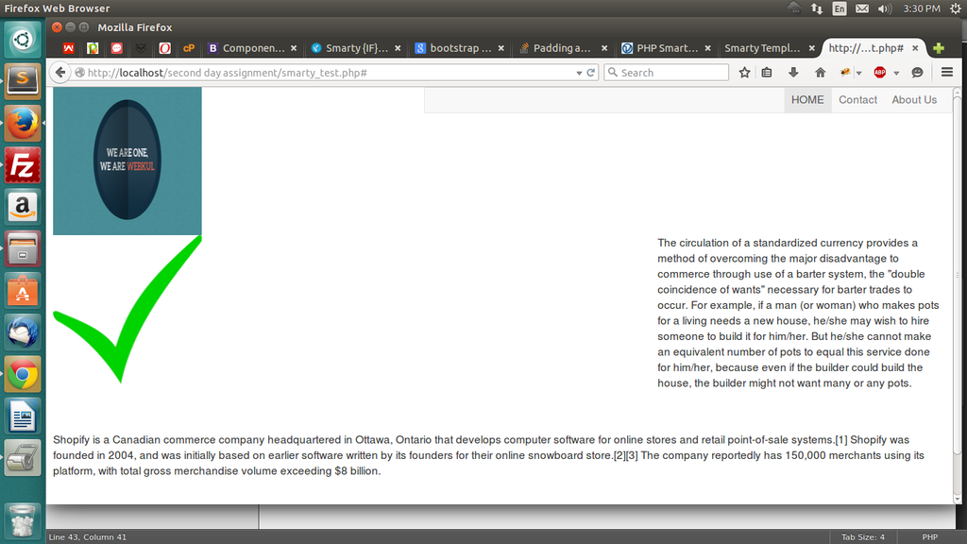Close the Smarty {IF}… tab
The width and height of the screenshot is (967, 544).
pos(398,48)
